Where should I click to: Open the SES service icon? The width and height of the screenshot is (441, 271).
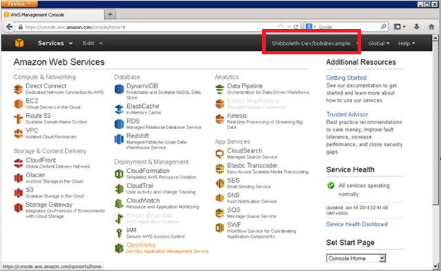(x=220, y=183)
